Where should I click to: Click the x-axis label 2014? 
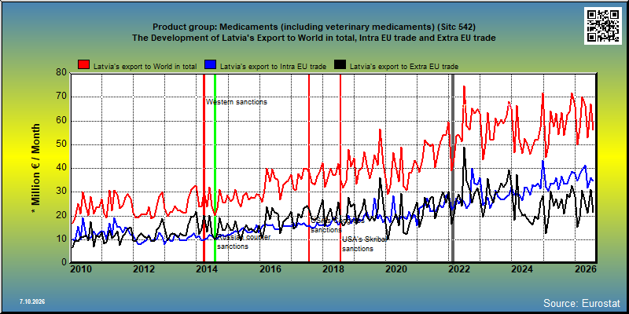click(x=208, y=268)
